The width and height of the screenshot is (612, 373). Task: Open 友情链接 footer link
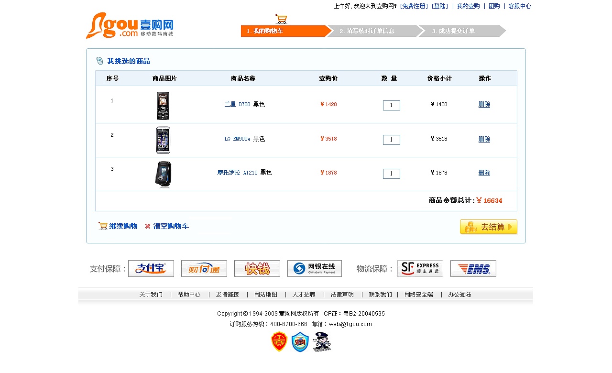pos(228,295)
